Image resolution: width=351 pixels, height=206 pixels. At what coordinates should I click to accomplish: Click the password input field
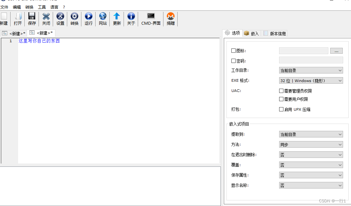tap(311, 60)
